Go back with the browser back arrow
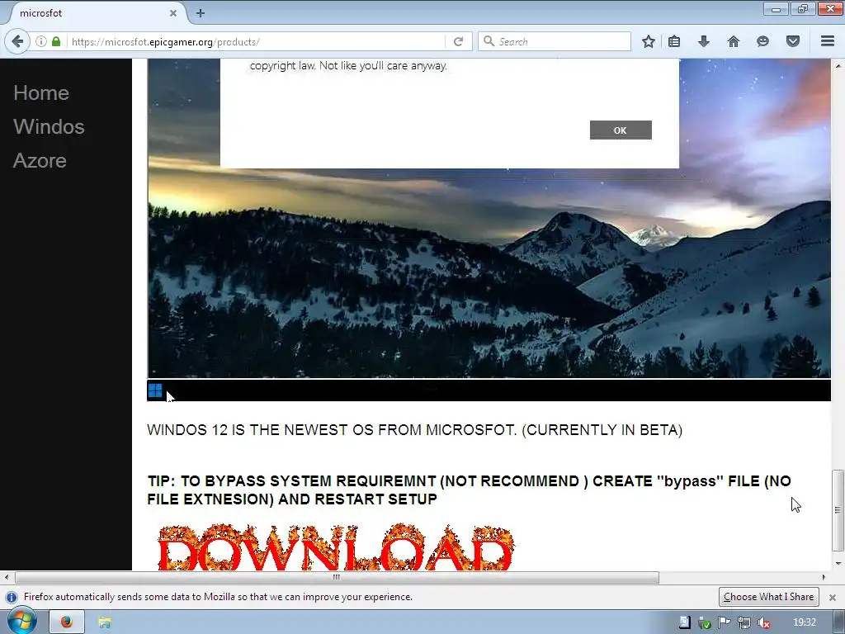The image size is (845, 634). point(17,41)
